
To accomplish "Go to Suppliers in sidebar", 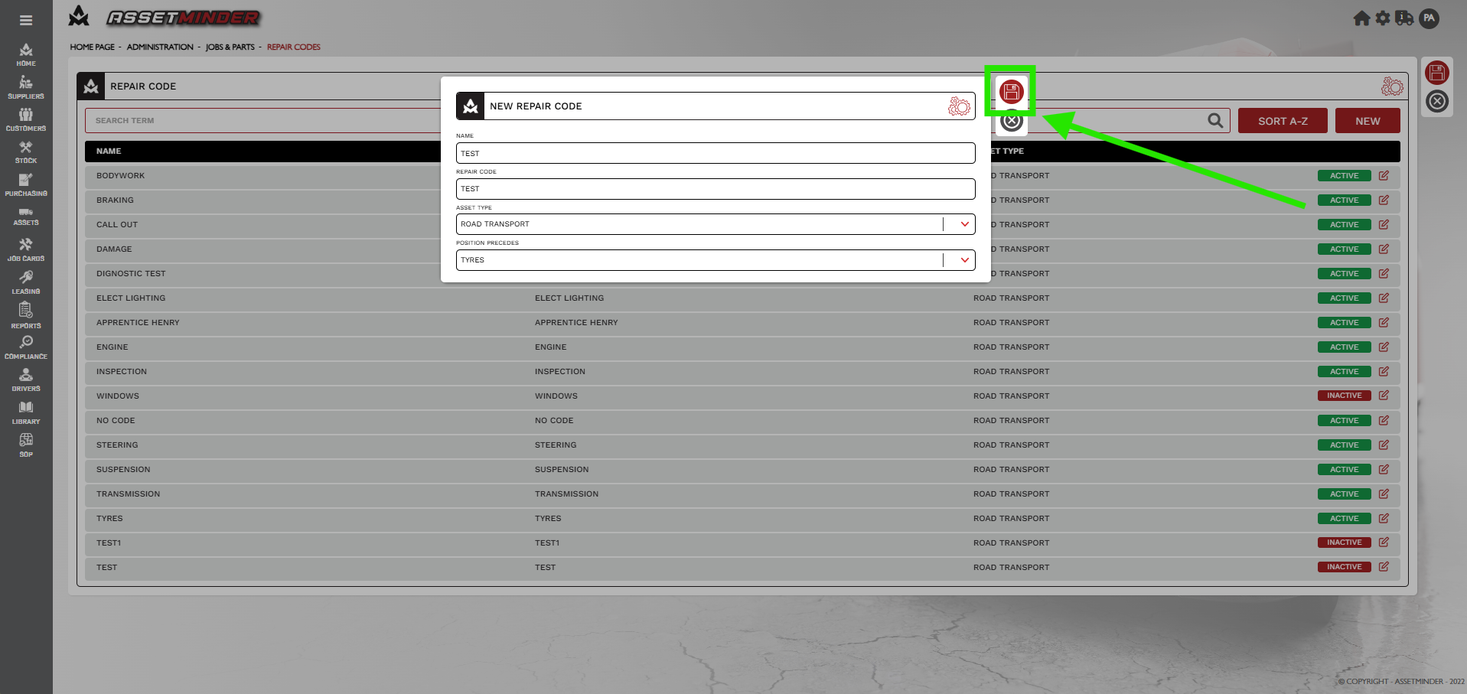I will pyautogui.click(x=26, y=87).
